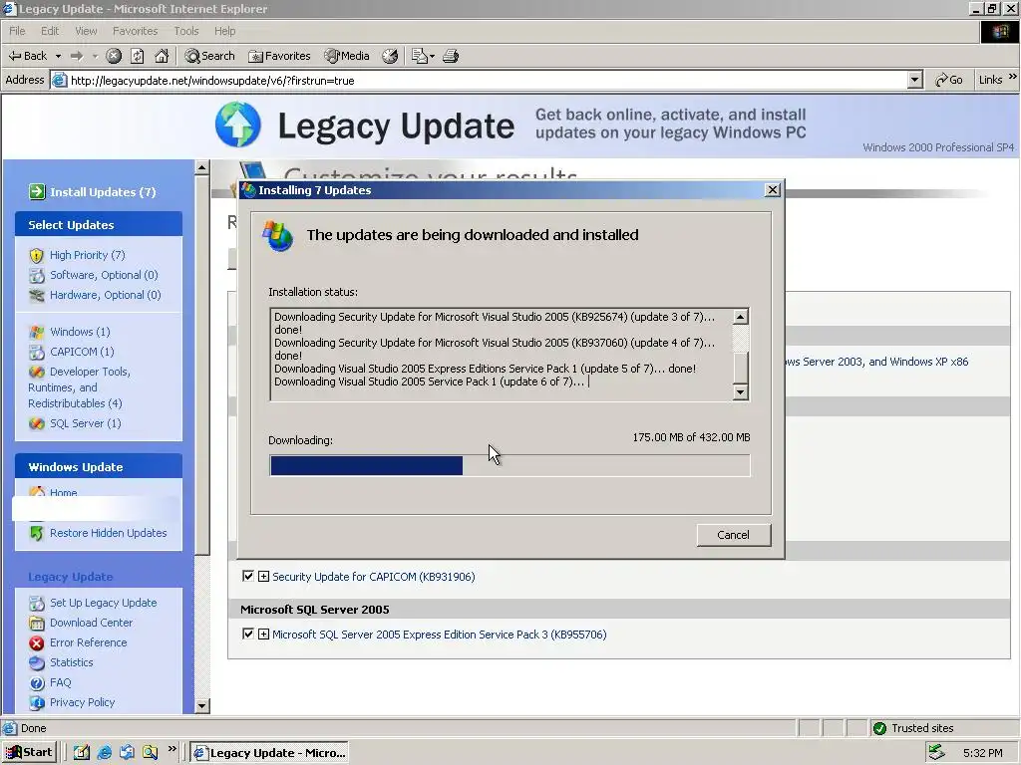Open the Help menu
The height and width of the screenshot is (765, 1021).
click(x=224, y=31)
